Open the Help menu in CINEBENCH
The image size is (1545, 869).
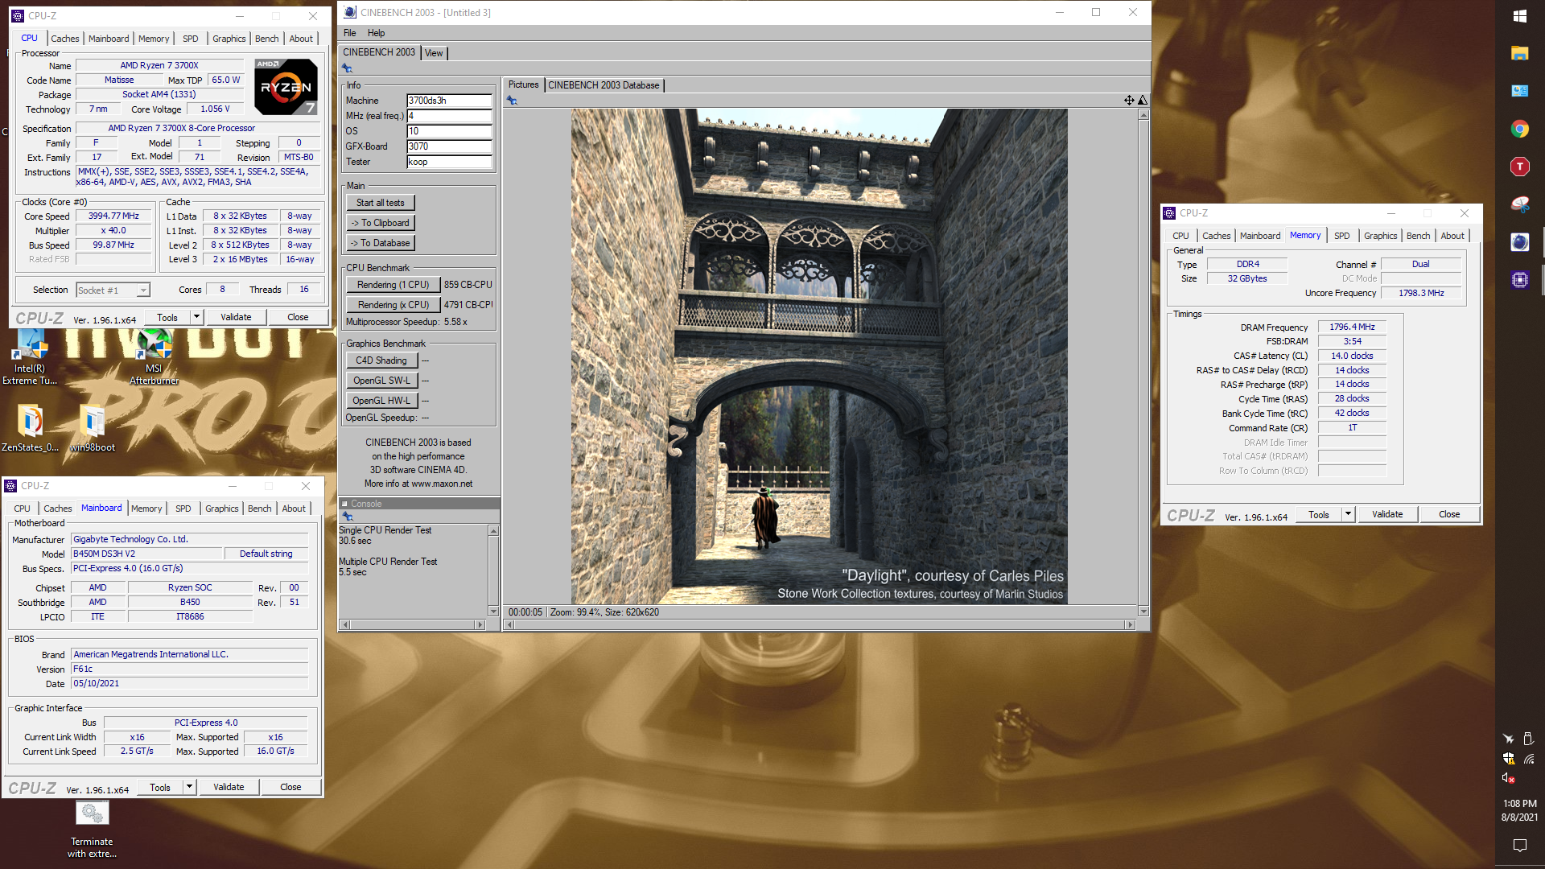[x=376, y=33]
